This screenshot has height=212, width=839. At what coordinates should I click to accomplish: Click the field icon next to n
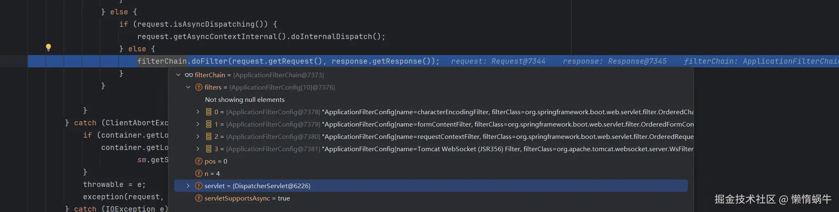click(199, 174)
